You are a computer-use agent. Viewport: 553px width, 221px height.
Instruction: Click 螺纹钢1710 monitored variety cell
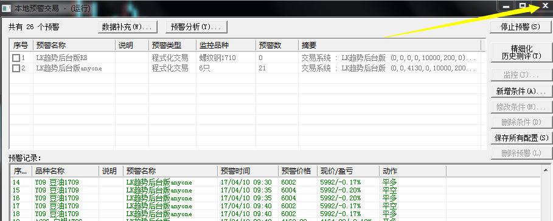point(217,58)
